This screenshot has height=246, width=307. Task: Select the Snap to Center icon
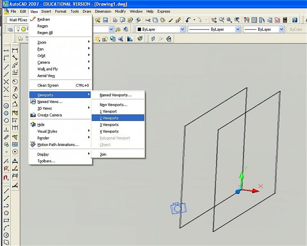click(x=6, y=106)
